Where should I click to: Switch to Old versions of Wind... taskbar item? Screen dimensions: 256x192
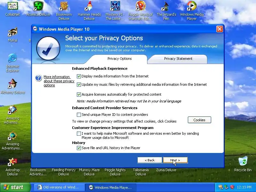(x=60, y=187)
